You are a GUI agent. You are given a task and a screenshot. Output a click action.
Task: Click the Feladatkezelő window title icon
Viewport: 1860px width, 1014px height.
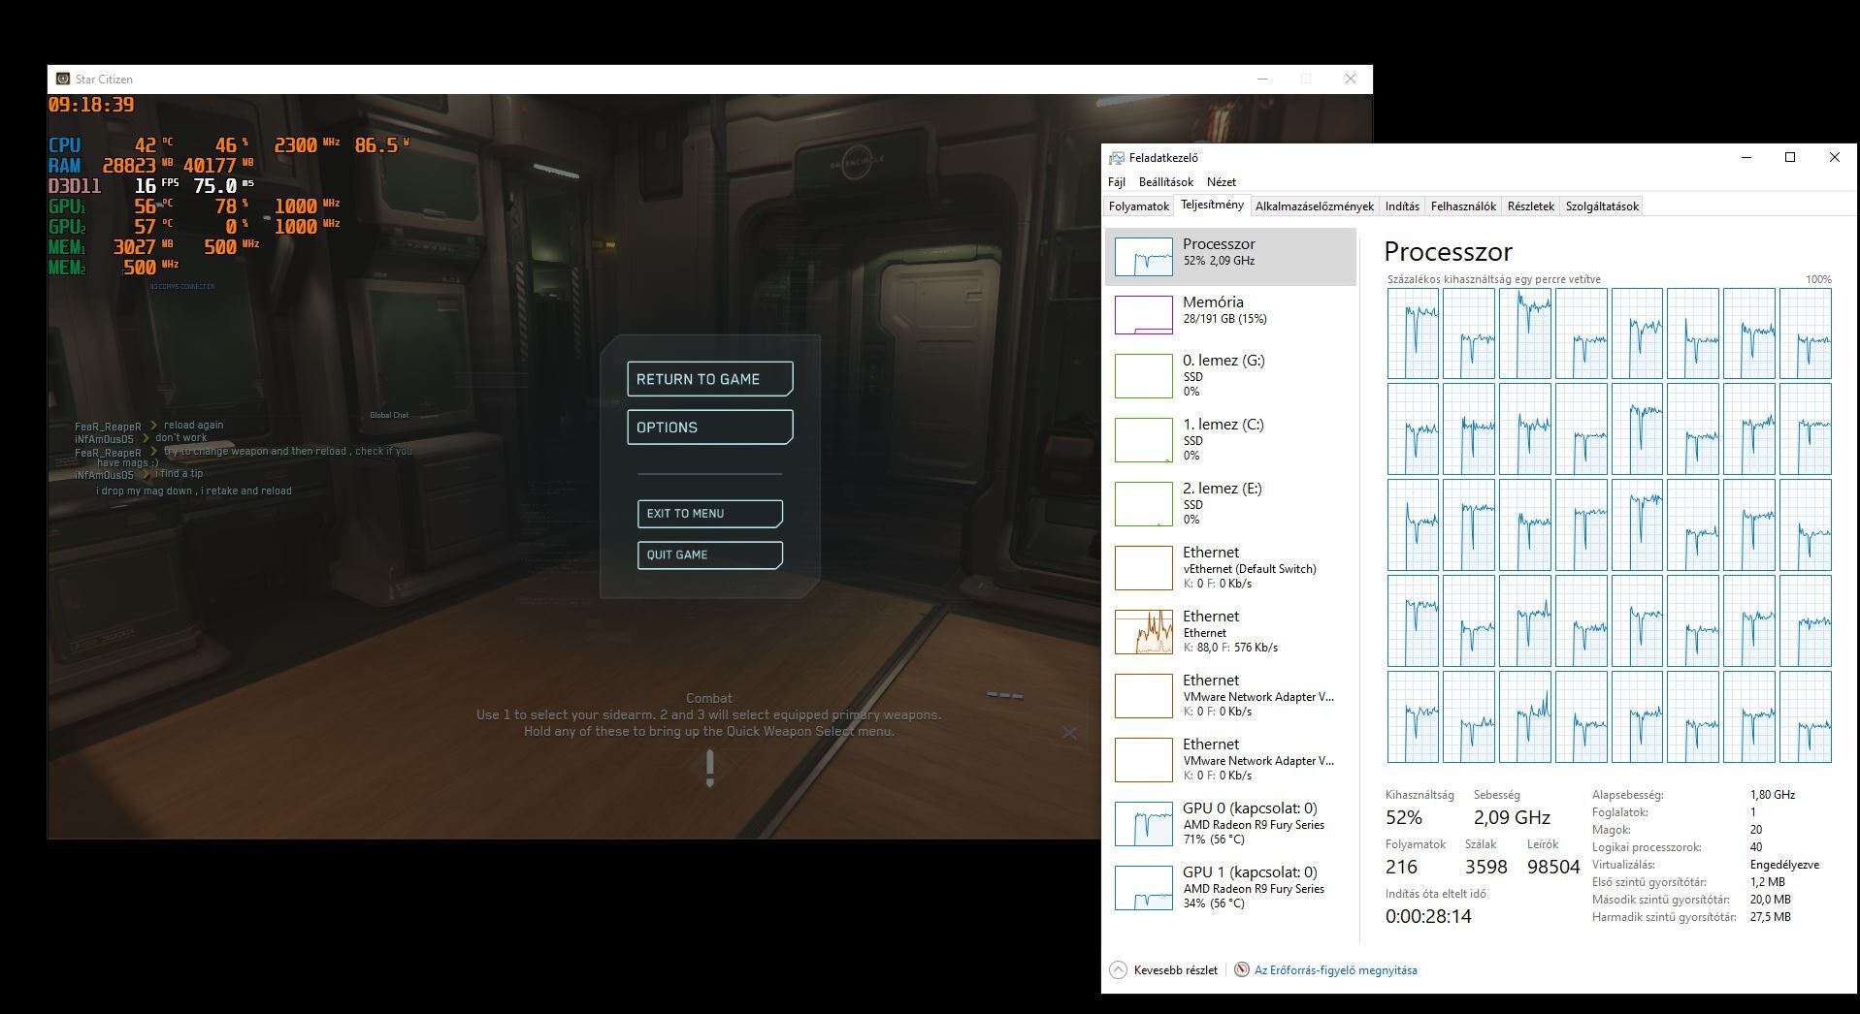(1117, 157)
